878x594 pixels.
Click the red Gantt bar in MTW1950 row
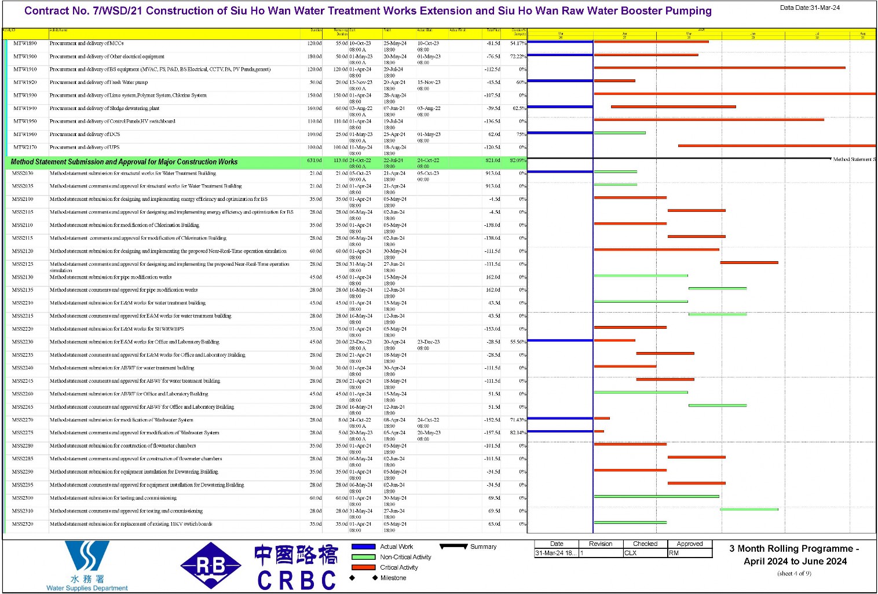(x=709, y=120)
